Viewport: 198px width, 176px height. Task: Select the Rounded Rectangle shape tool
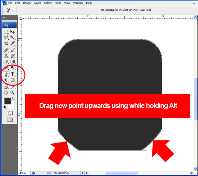[12, 80]
